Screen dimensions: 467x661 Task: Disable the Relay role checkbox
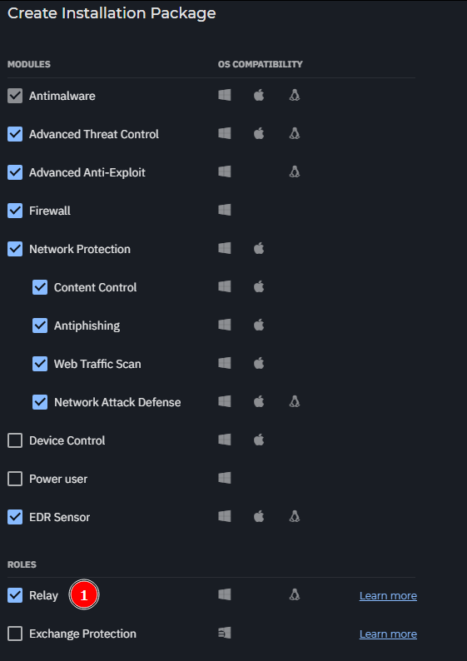[x=15, y=595]
